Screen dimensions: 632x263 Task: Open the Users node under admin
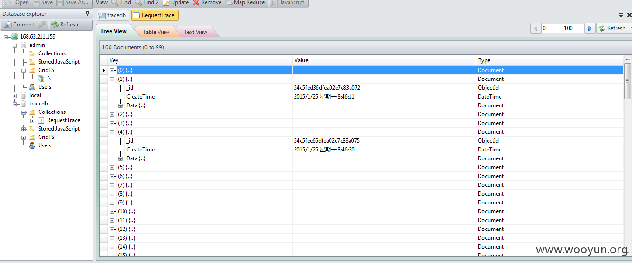(x=32, y=87)
